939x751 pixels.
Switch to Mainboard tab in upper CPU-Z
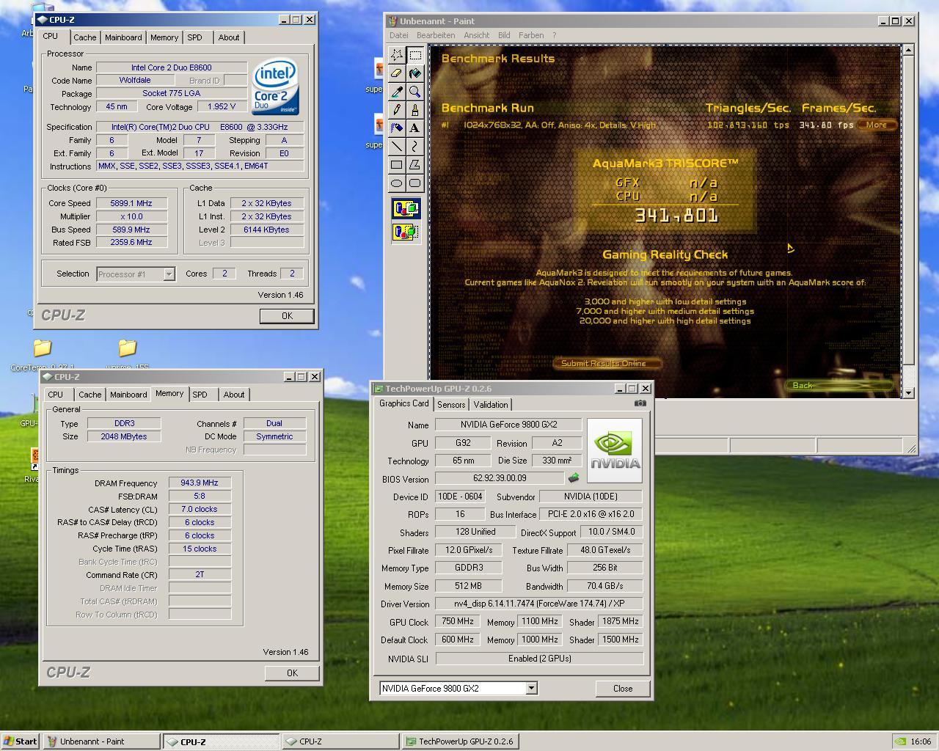click(x=123, y=37)
